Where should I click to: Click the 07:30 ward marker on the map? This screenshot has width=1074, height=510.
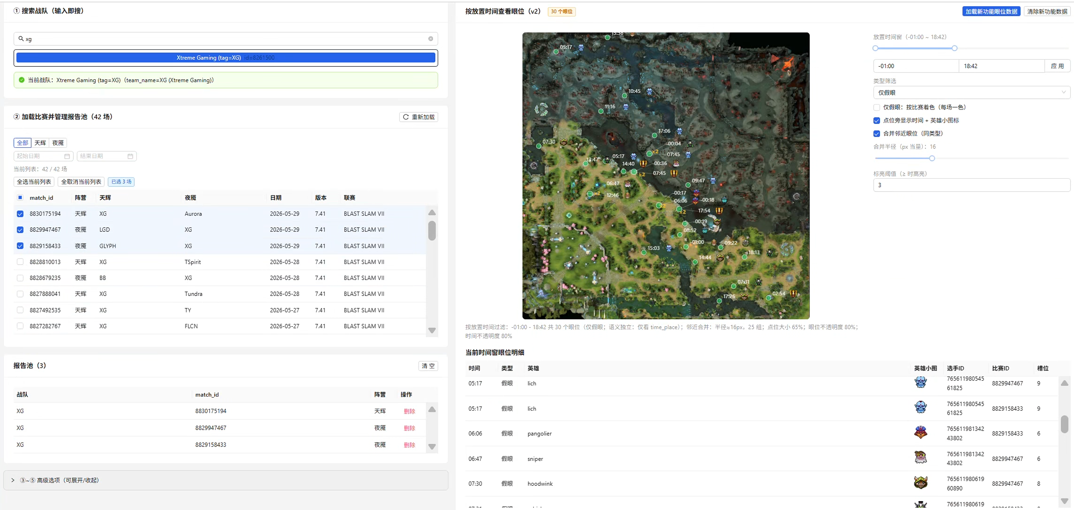(539, 146)
